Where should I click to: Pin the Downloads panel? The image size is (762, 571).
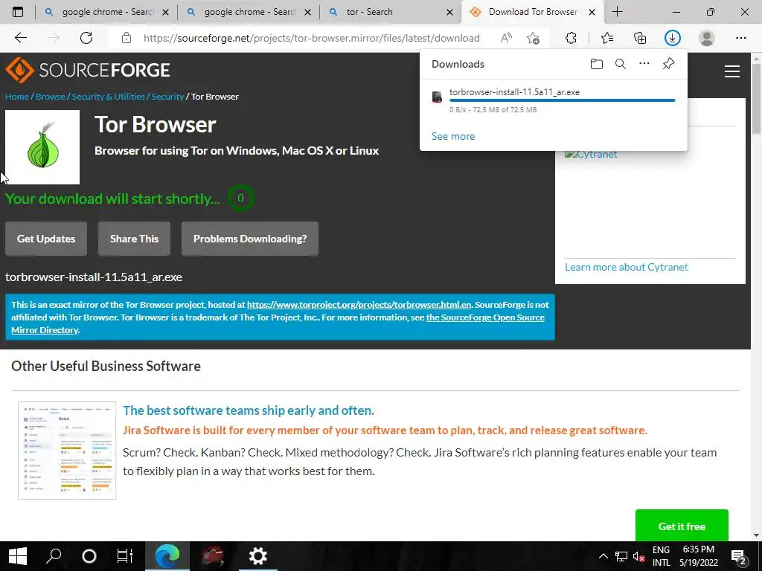click(x=669, y=64)
